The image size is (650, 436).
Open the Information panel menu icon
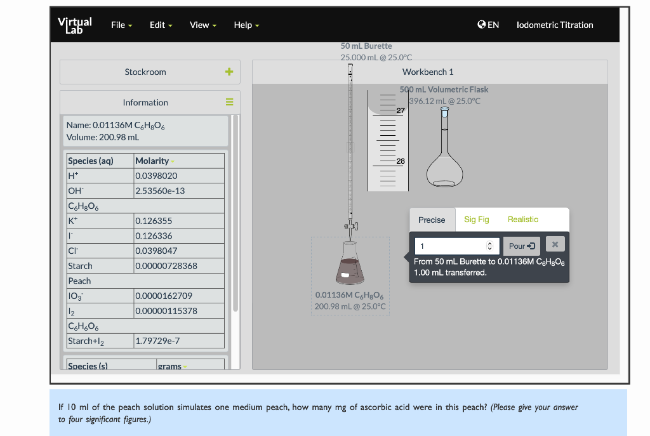tap(230, 102)
